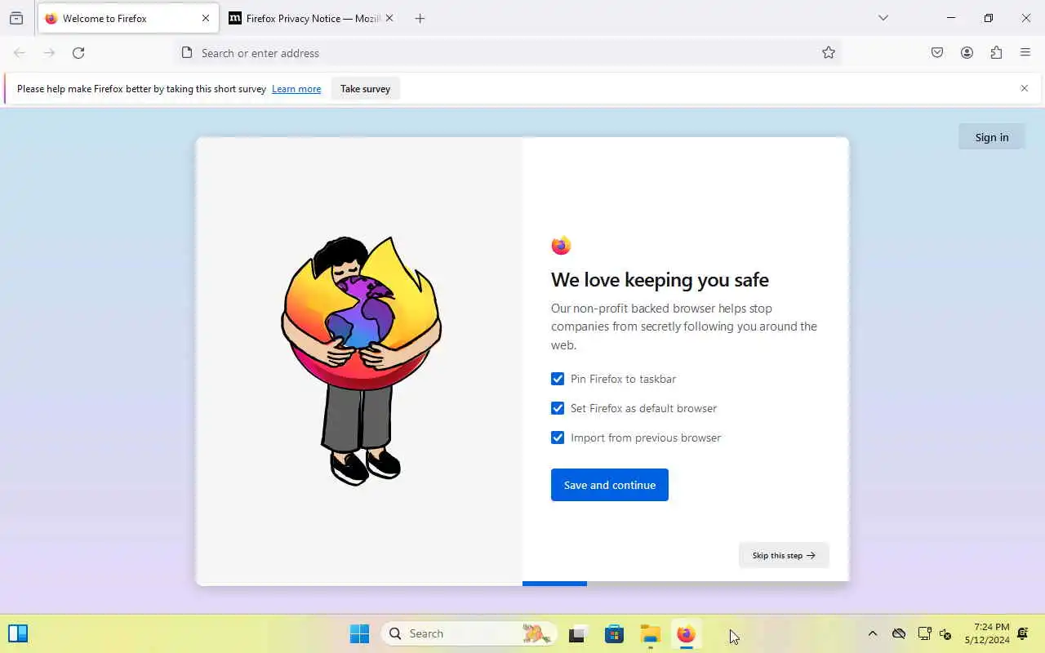1045x653 pixels.
Task: Open the Learn more survey link
Action: [296, 89]
